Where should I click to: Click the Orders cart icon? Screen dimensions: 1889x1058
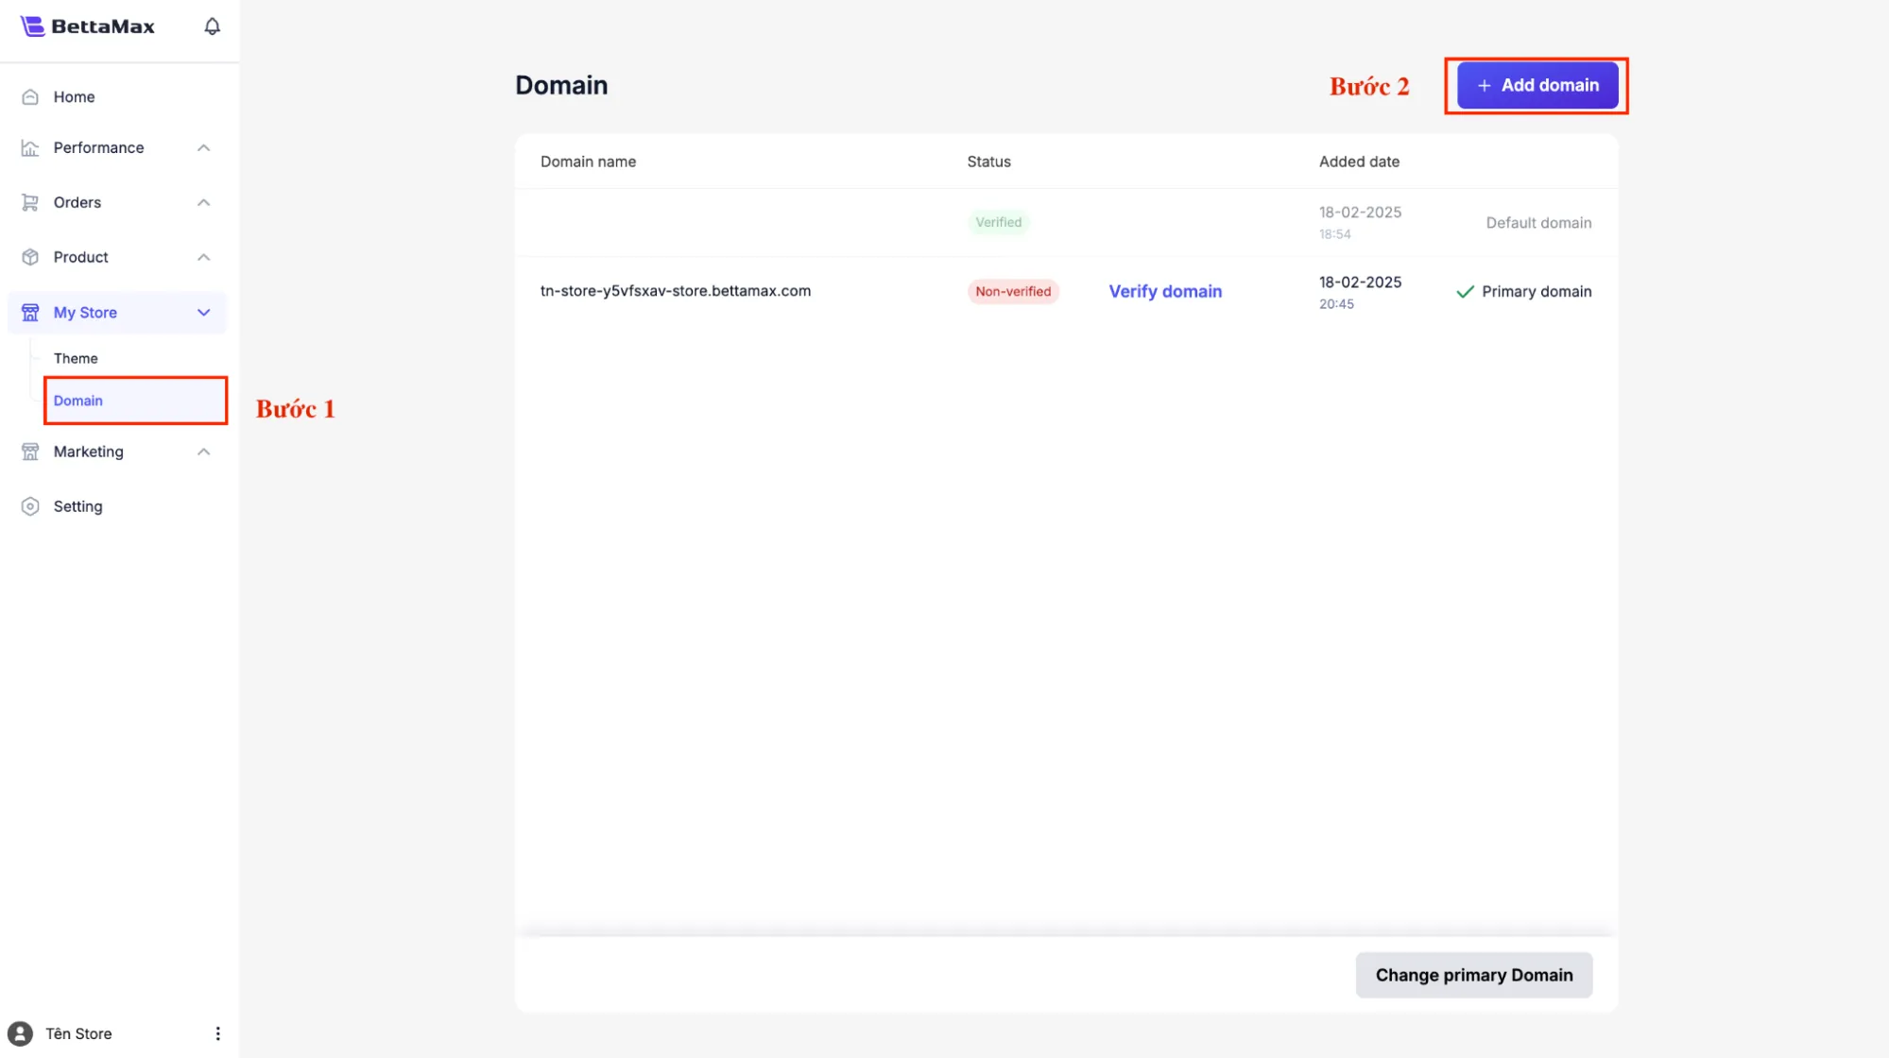pyautogui.click(x=30, y=203)
